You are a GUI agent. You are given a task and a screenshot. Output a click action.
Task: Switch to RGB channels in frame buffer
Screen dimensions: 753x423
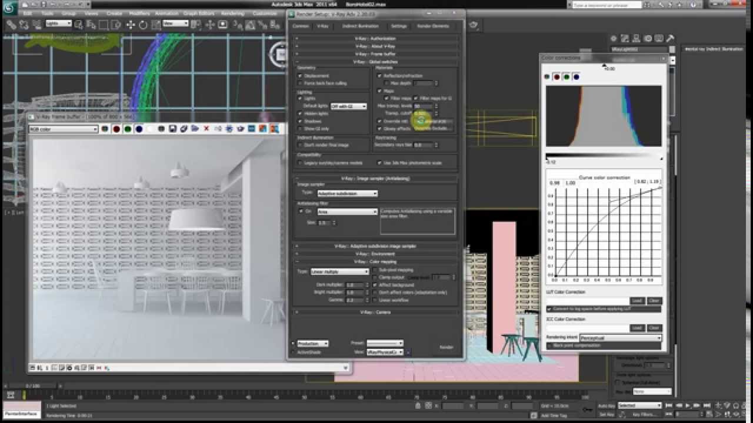[105, 129]
